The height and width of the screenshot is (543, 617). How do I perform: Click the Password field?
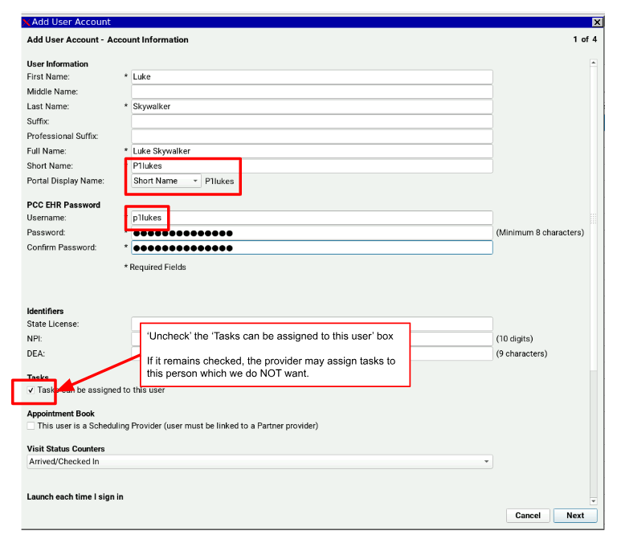[x=312, y=233]
